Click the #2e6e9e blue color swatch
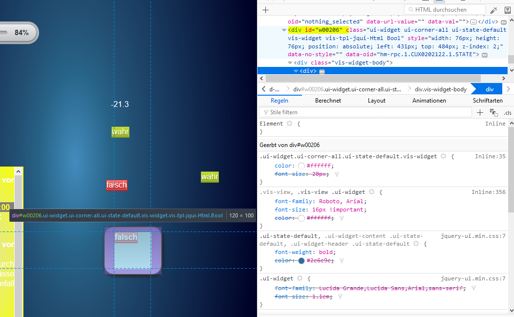The height and width of the screenshot is (317, 514). point(301,261)
